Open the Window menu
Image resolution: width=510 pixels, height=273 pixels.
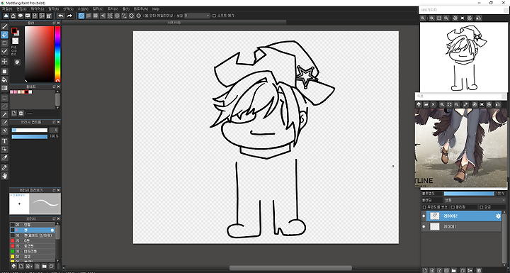tap(141, 9)
